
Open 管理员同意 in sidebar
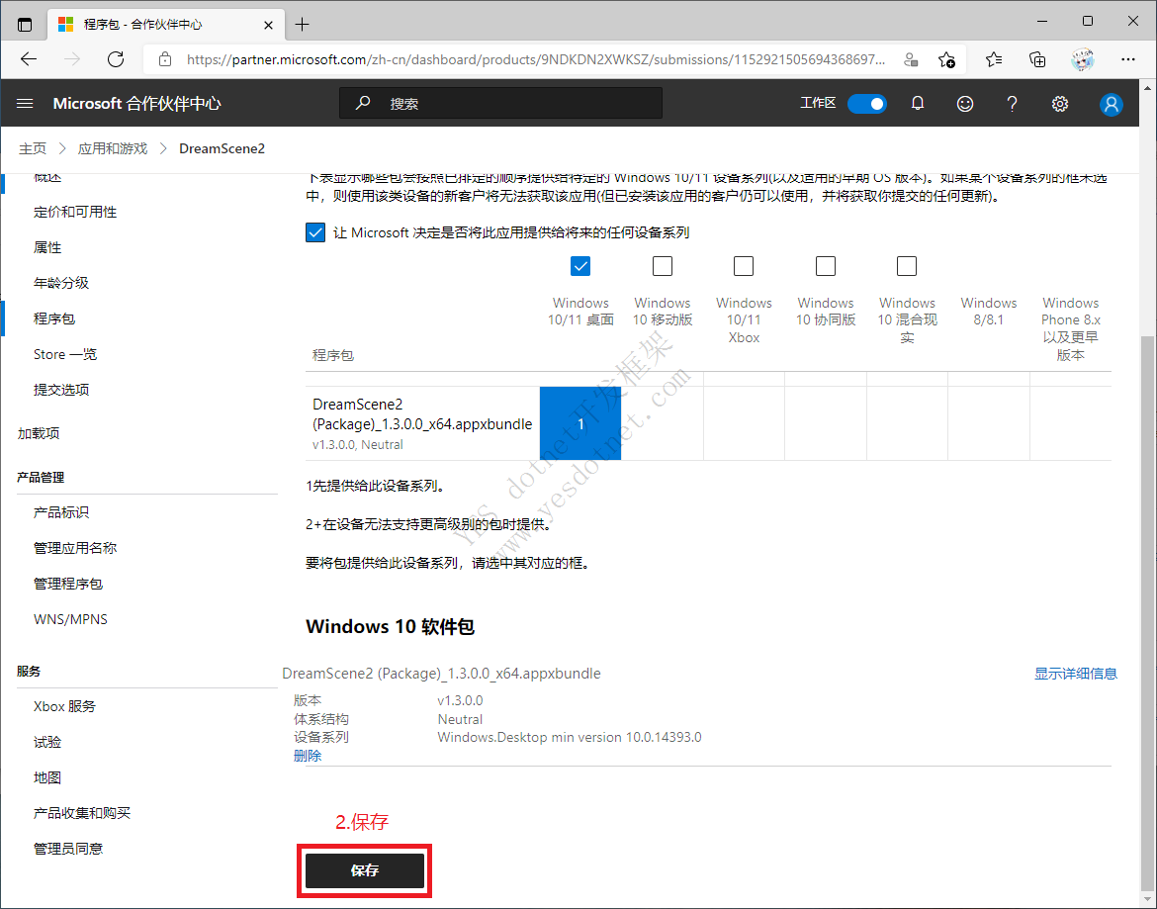(x=68, y=849)
